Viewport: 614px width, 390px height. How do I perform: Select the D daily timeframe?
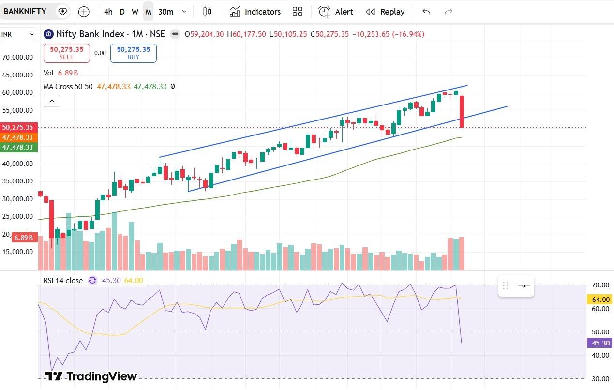click(122, 12)
